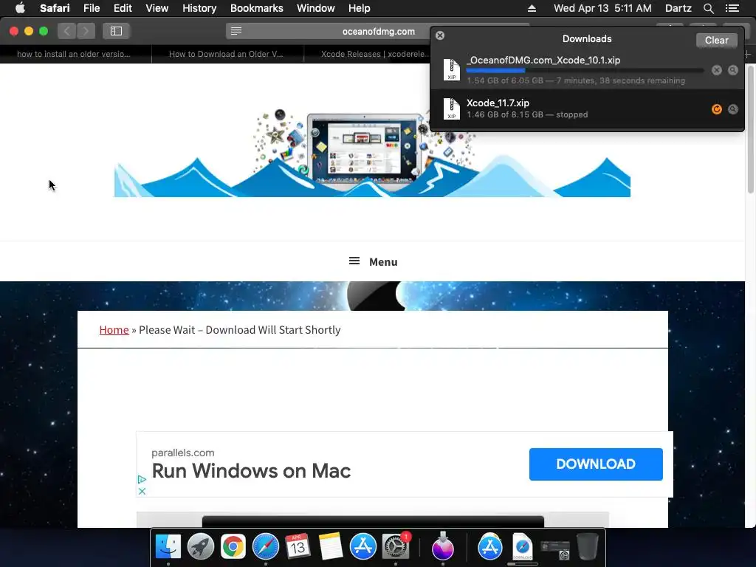The height and width of the screenshot is (567, 756).
Task: Open Spotlight search magnifier in the menu bar
Action: [x=708, y=8]
